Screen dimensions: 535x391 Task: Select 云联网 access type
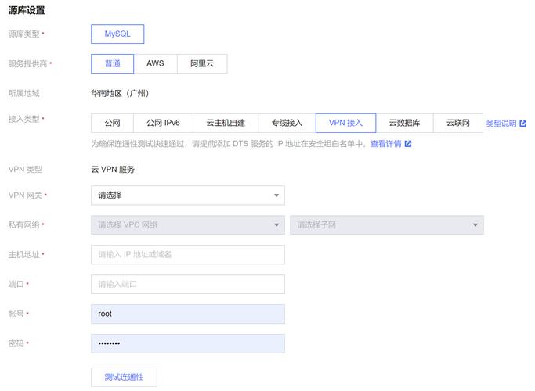click(458, 123)
